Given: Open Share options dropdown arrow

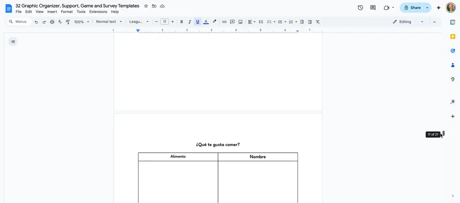Looking at the screenshot, I should click(427, 8).
